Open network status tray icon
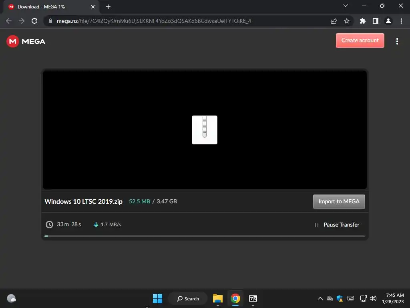This screenshot has width=410, height=308. point(363,298)
